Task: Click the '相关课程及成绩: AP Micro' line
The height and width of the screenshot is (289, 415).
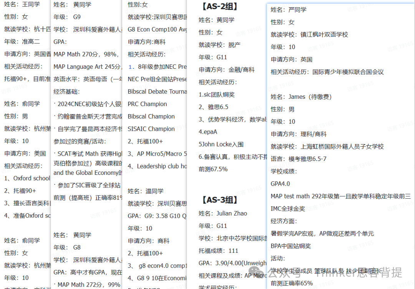Action: click(233, 276)
